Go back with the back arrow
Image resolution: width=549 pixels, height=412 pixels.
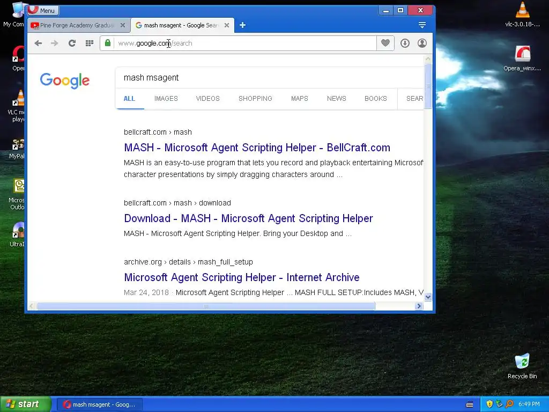tap(38, 43)
